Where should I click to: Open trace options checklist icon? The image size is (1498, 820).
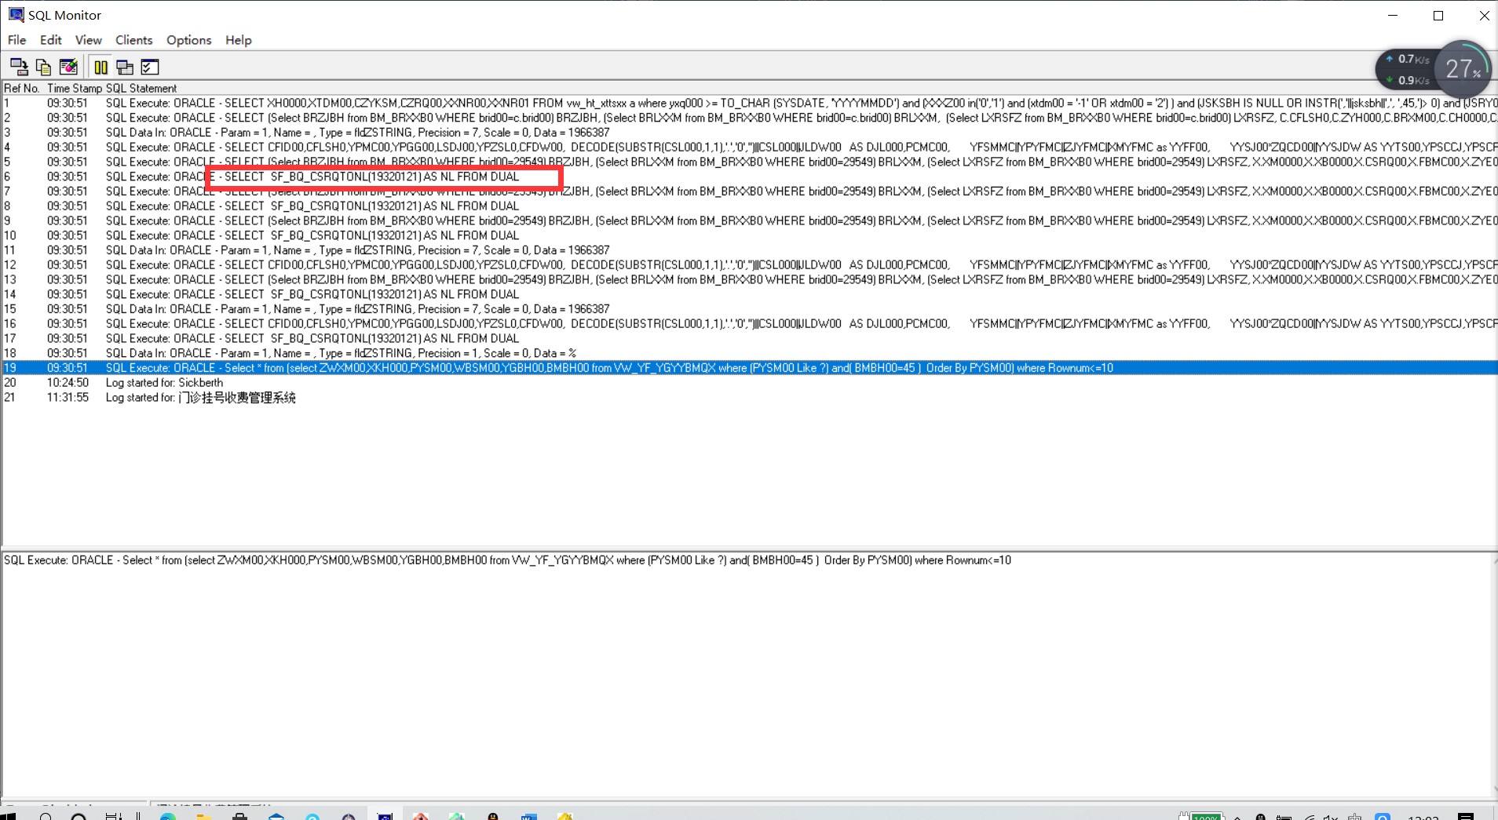pos(149,67)
